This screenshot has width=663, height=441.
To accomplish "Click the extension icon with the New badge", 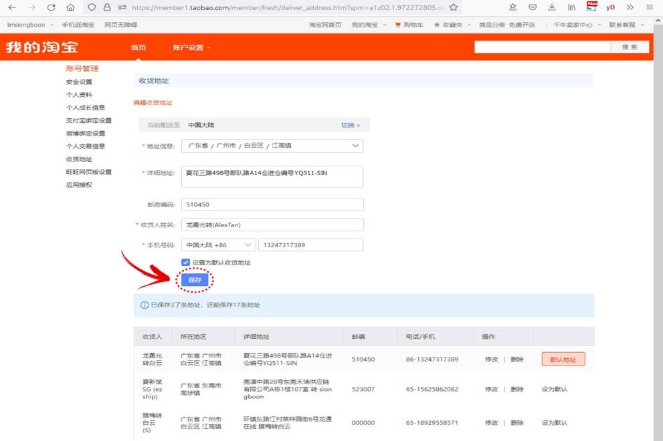I will (591, 6).
